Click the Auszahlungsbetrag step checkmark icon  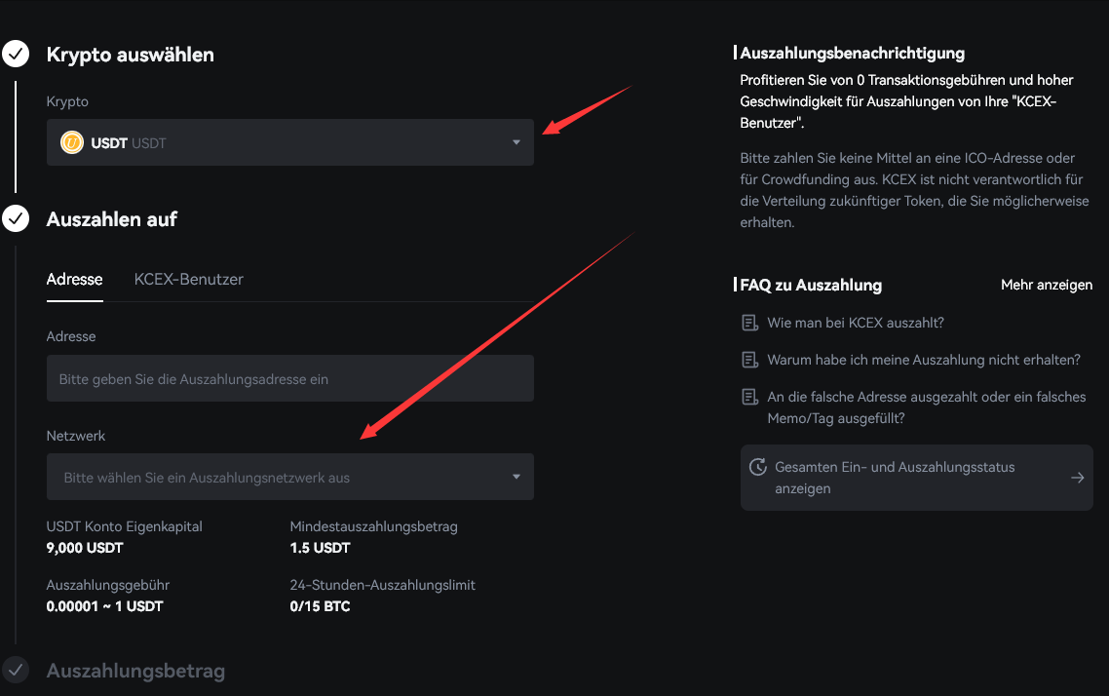(16, 671)
